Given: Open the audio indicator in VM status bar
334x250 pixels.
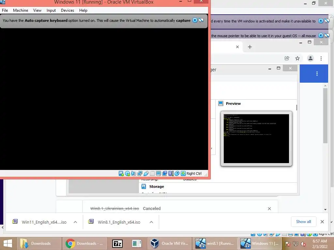Looking at the screenshot, I should pyautogui.click(x=133, y=174).
